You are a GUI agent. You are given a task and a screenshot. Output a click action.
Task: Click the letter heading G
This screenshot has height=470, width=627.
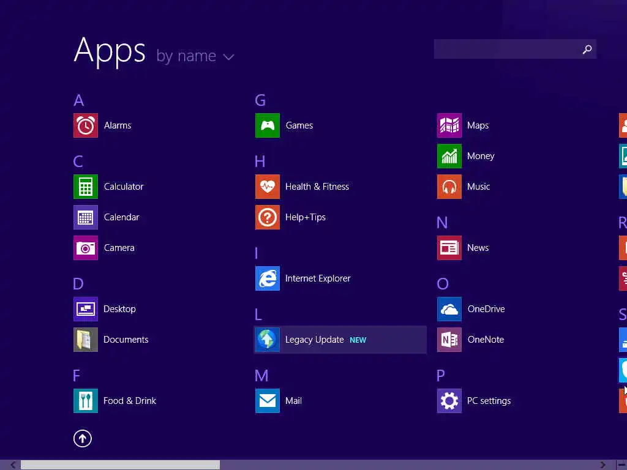(260, 100)
